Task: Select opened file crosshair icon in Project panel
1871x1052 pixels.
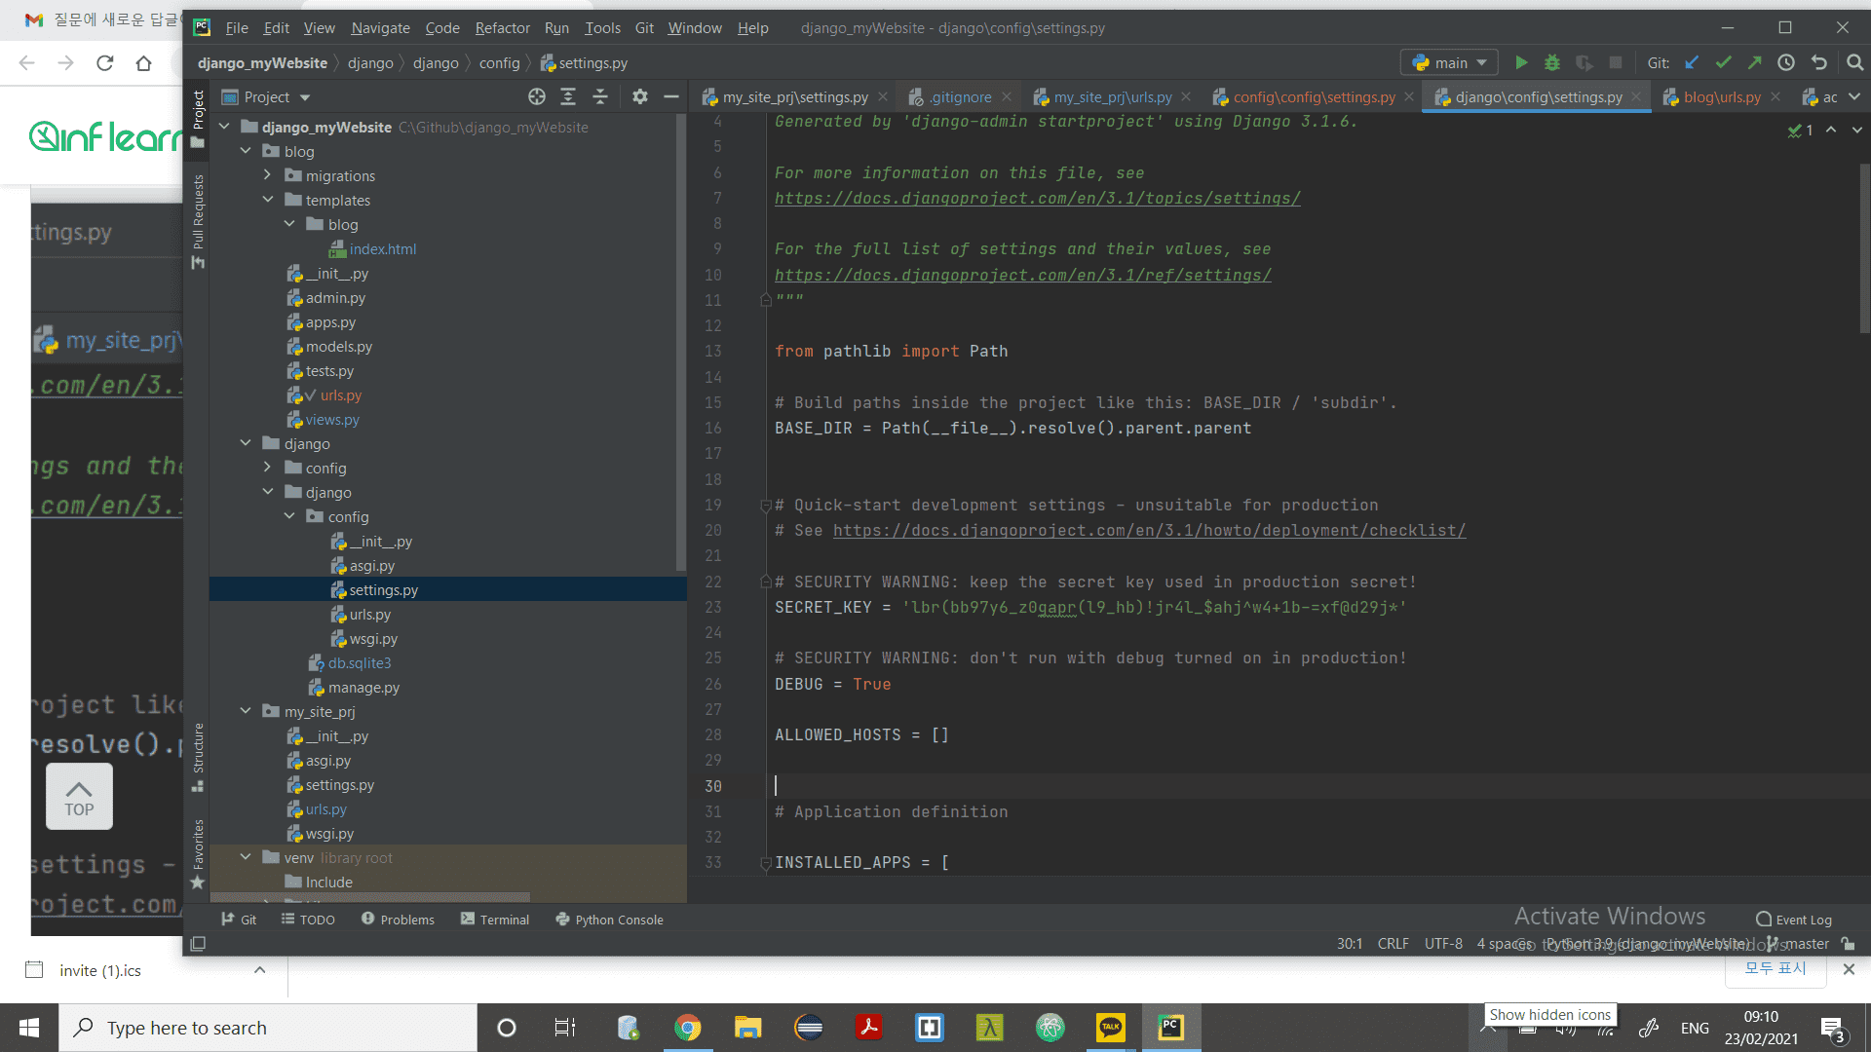Action: [x=537, y=96]
